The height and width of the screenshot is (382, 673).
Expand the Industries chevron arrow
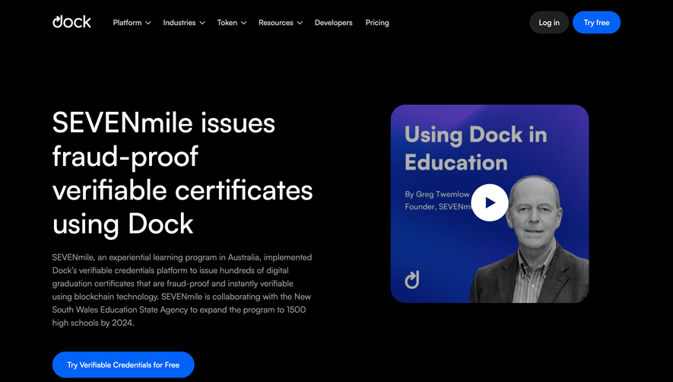point(202,23)
